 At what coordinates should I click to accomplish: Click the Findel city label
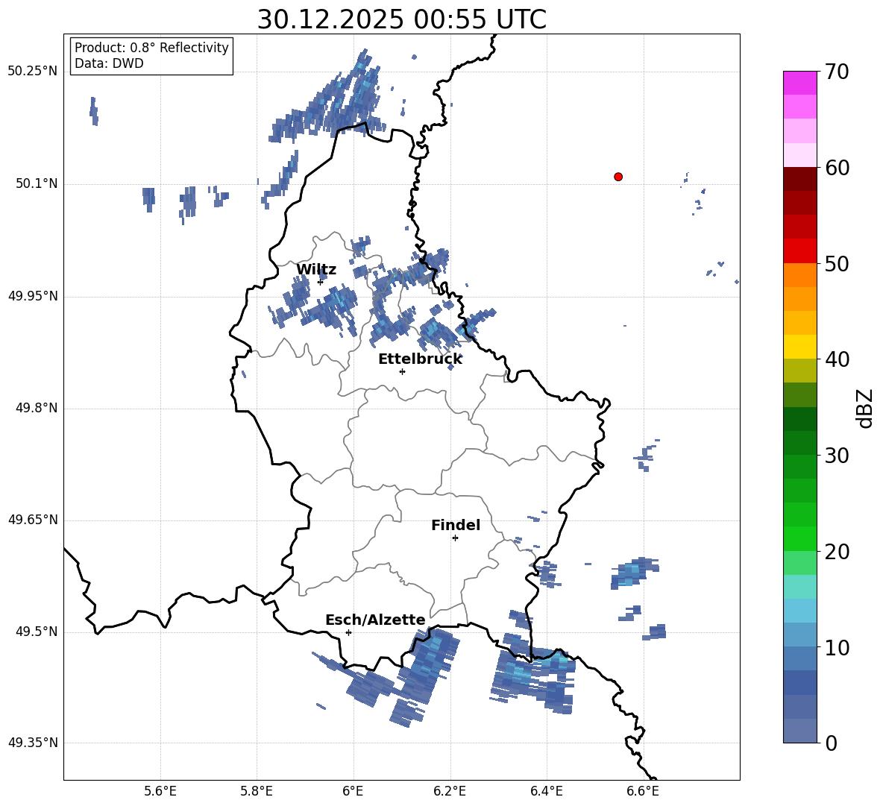click(x=456, y=525)
